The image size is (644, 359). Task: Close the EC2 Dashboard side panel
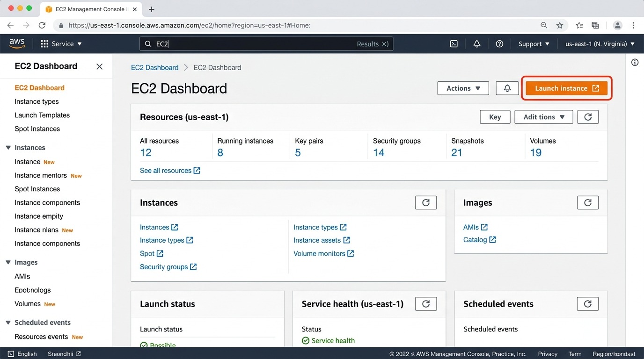tap(99, 66)
